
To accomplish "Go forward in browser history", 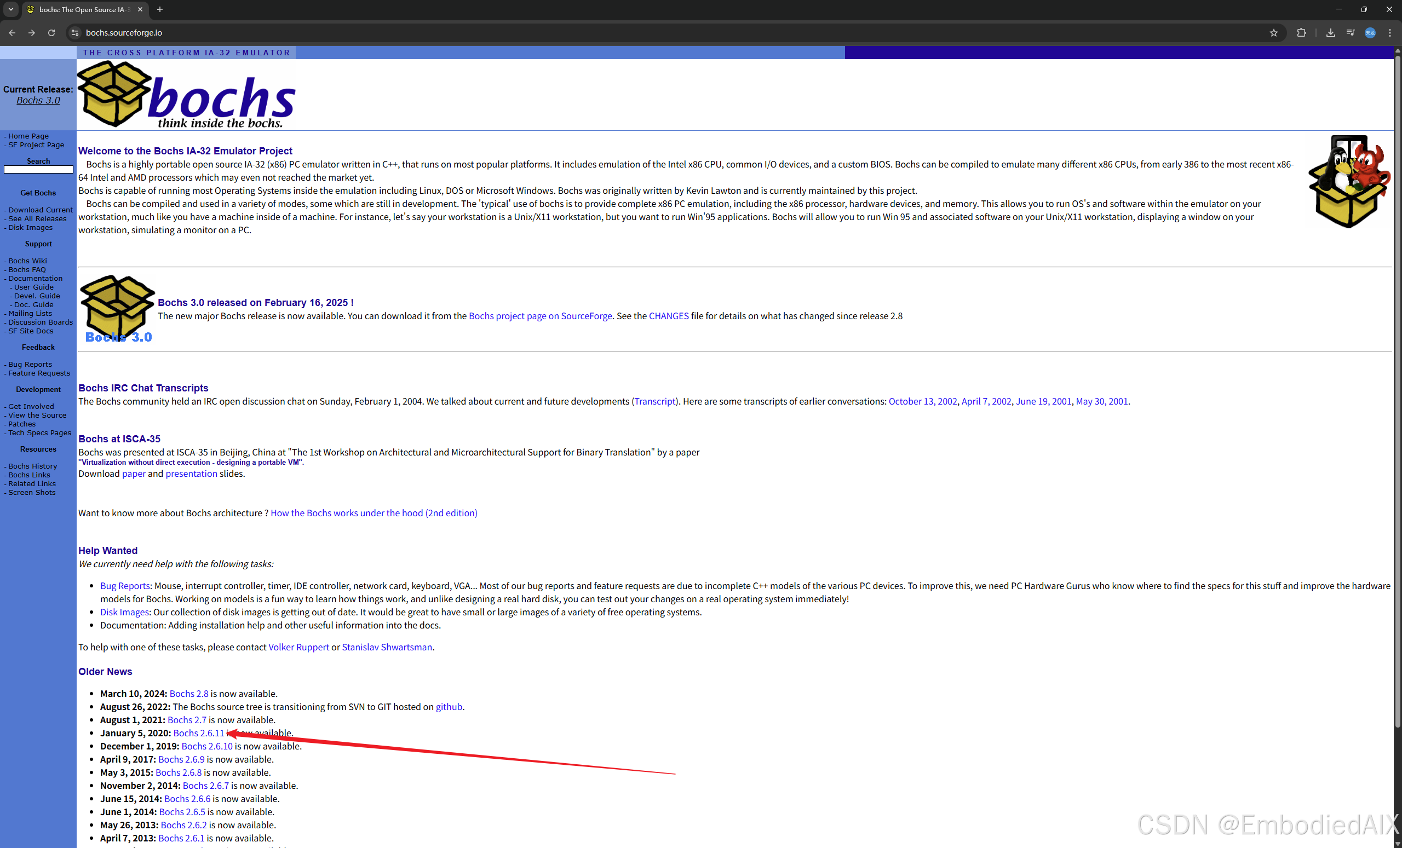I will tap(32, 33).
